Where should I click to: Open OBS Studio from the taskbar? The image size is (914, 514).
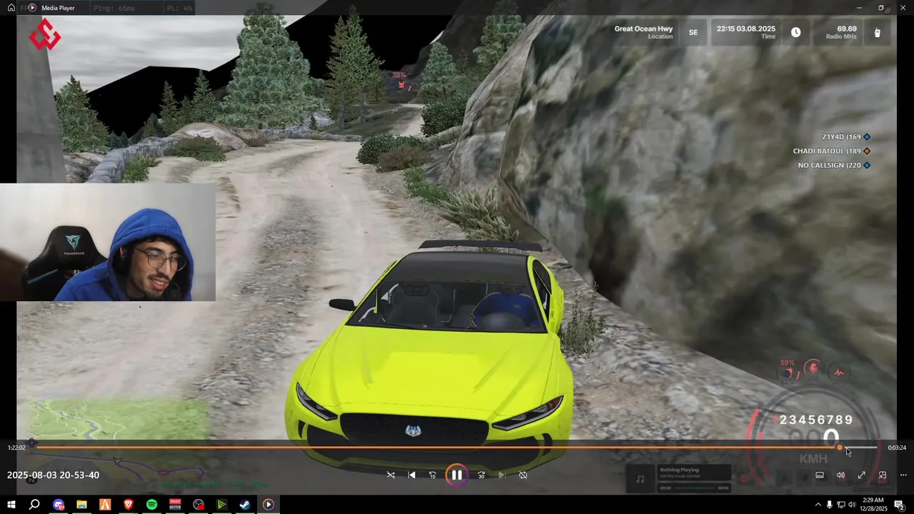tap(199, 505)
